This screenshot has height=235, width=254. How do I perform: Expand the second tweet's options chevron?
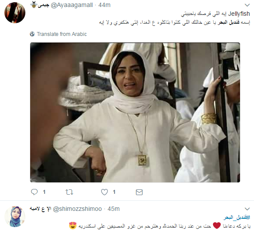tap(247, 209)
